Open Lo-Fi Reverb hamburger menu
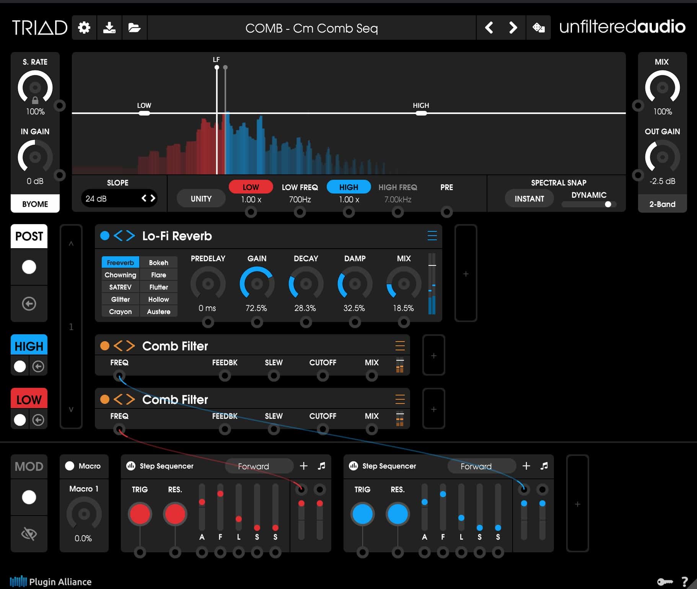Screen dimensions: 697x589 (432, 236)
